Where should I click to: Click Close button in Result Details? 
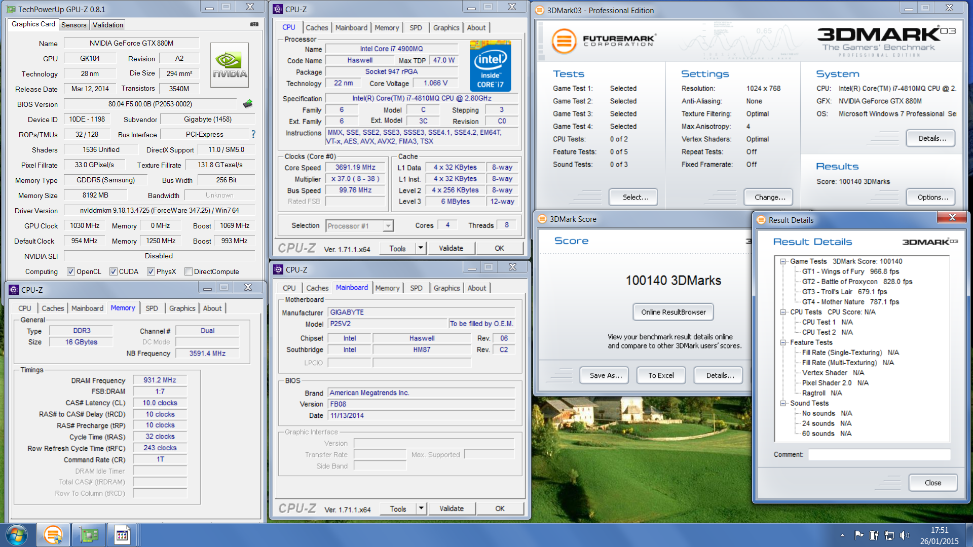[x=933, y=483]
